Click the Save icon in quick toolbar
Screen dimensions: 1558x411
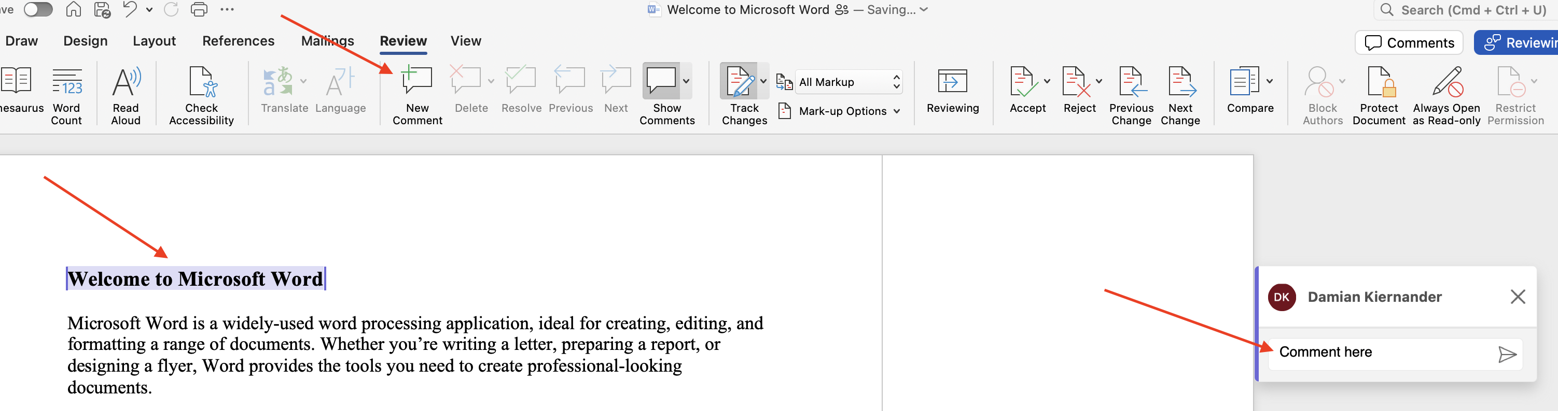[102, 10]
